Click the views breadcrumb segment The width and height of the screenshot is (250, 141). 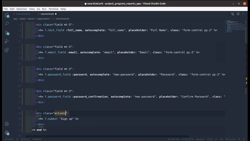click(x=23, y=19)
